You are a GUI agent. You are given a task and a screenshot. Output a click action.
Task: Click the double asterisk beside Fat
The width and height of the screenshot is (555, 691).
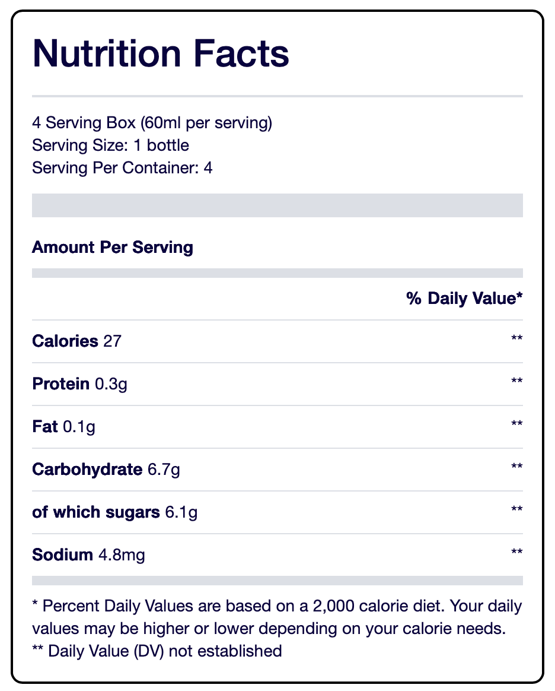click(x=516, y=423)
